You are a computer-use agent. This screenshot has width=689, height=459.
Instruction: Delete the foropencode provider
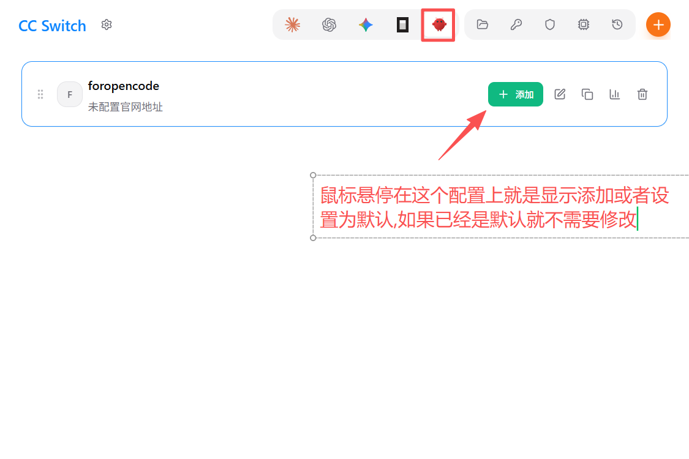[642, 94]
